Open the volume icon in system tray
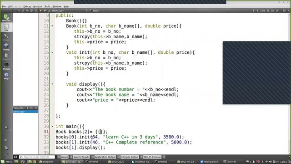 [x=270, y=162]
